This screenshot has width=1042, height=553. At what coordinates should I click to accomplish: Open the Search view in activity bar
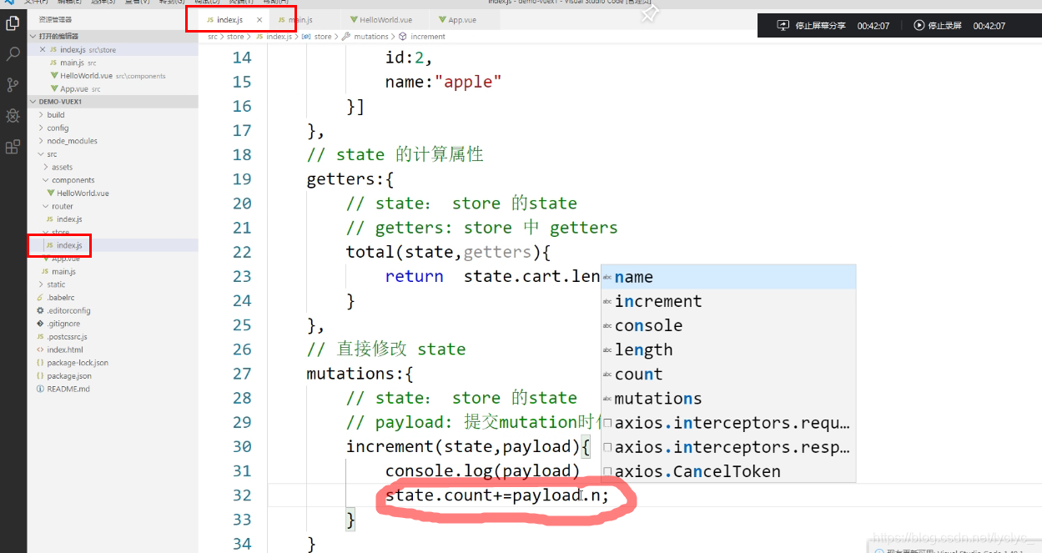[13, 54]
